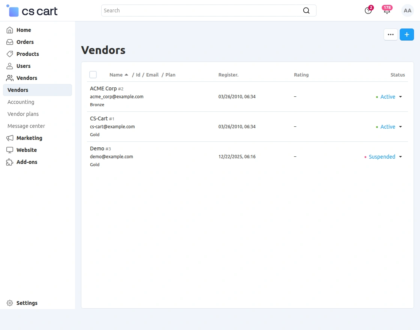The image size is (420, 330).
Task: Open the Marketing megaphone icon
Action: click(9, 138)
